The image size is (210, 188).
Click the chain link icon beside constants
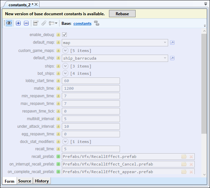97,23
